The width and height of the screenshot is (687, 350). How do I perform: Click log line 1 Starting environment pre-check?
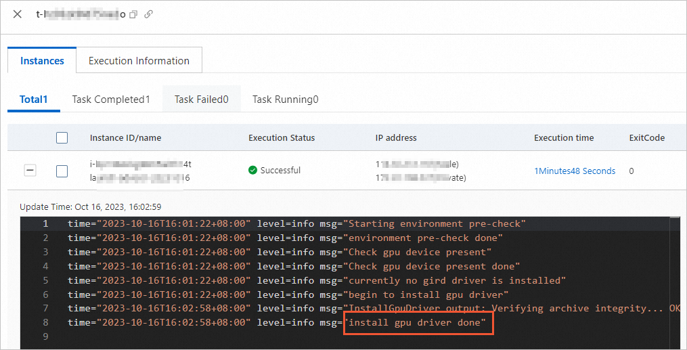point(296,224)
